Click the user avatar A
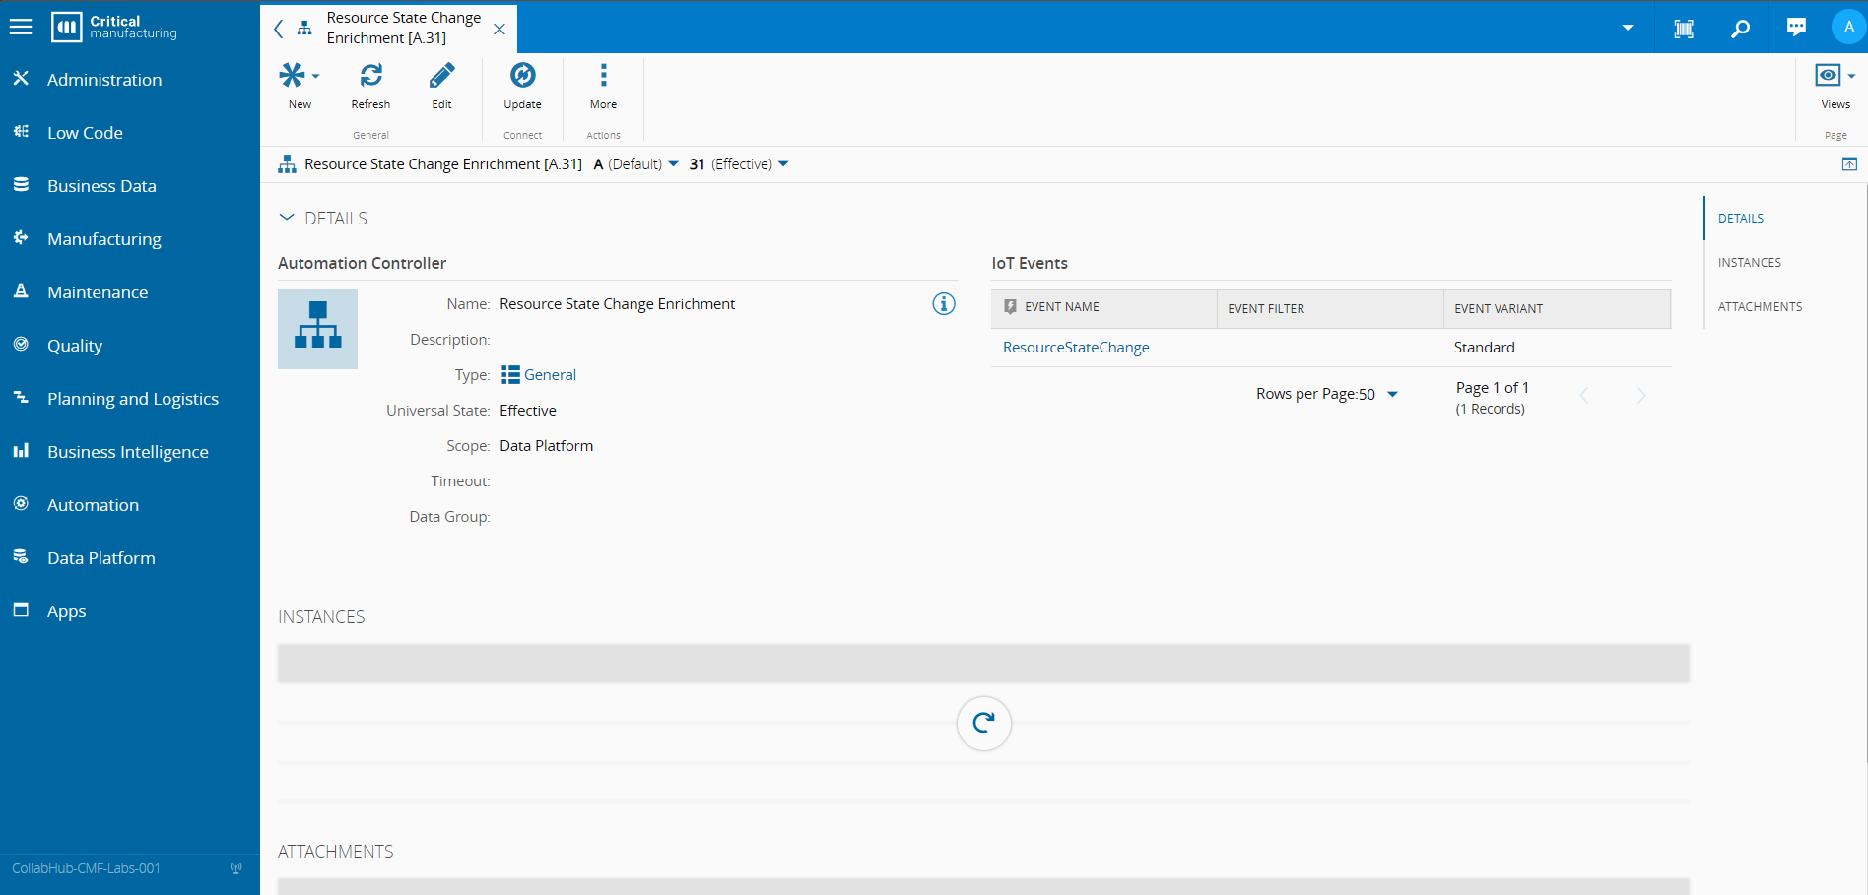 click(x=1848, y=27)
